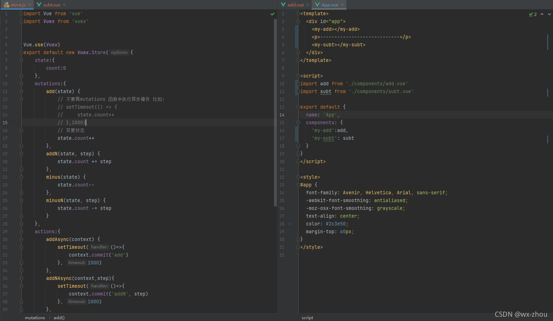553x321 pixels.
Task: Fold the minus(state) function
Action: 21,177
